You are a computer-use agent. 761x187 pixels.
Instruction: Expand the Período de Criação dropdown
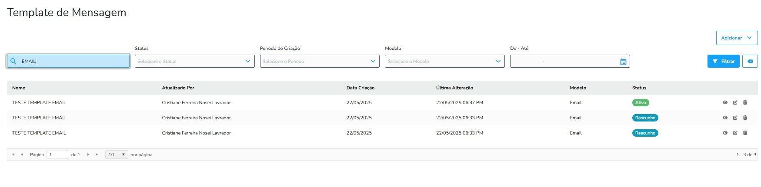coord(320,62)
